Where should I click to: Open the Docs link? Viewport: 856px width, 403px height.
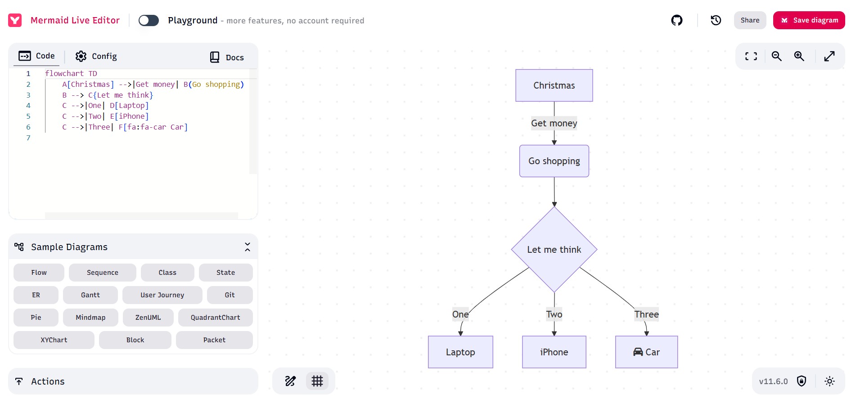click(227, 57)
